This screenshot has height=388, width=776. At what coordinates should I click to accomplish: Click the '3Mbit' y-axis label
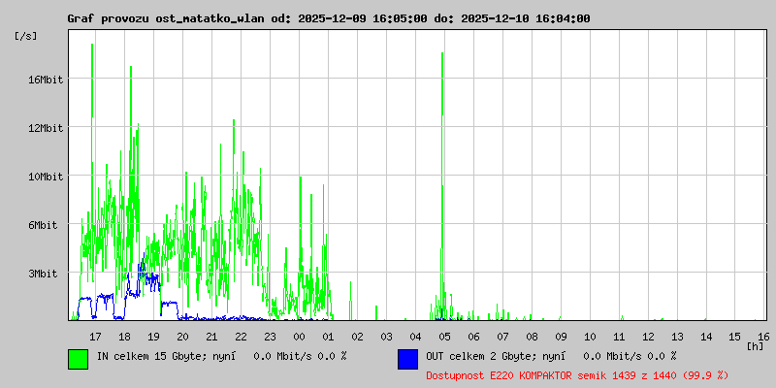pos(43,274)
